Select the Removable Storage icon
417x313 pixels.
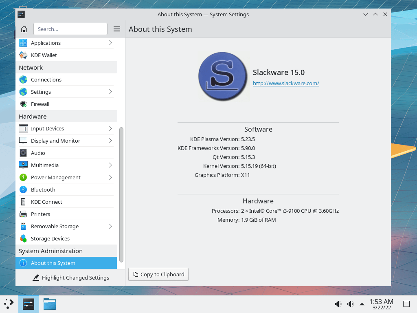click(23, 227)
